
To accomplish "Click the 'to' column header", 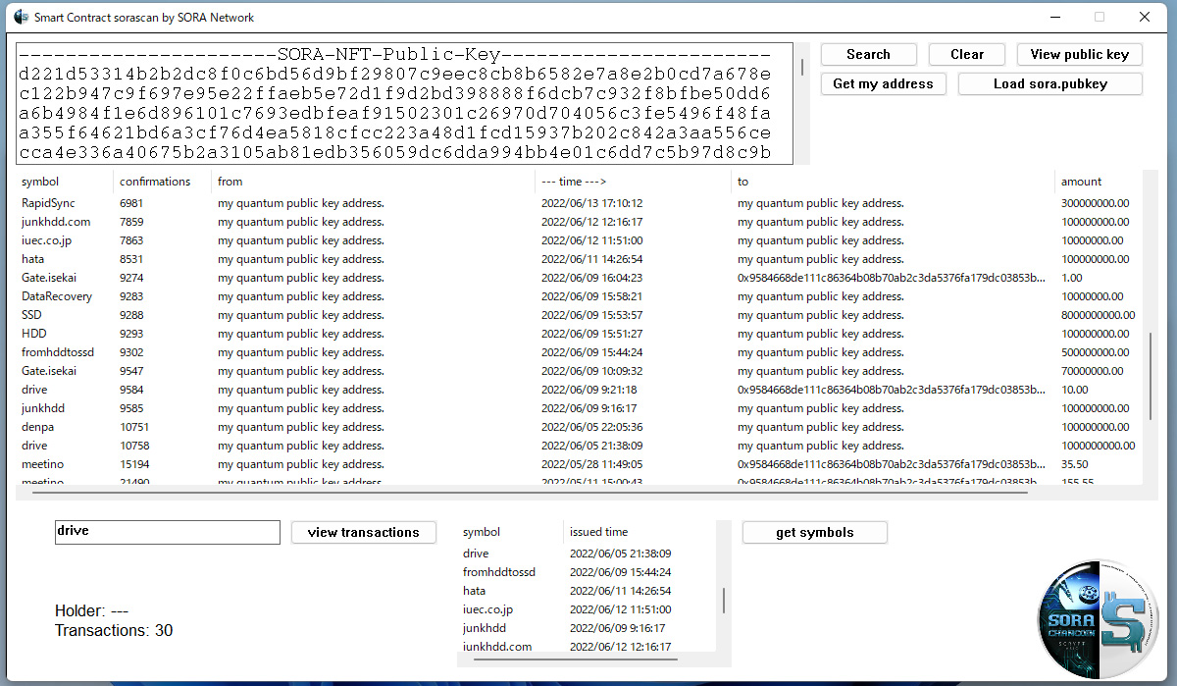I will pyautogui.click(x=894, y=182).
